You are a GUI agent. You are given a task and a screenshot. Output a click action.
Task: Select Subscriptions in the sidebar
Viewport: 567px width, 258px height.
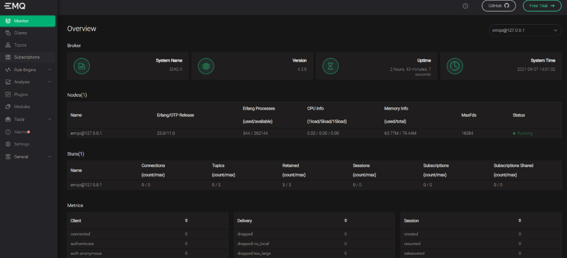(28, 57)
